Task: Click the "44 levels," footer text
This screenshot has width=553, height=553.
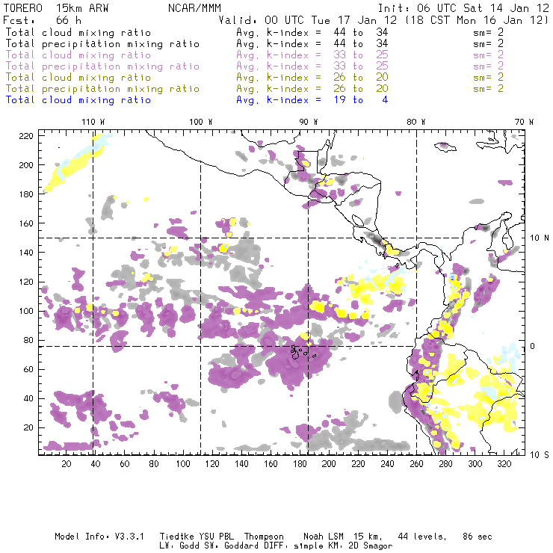Action: tap(422, 537)
